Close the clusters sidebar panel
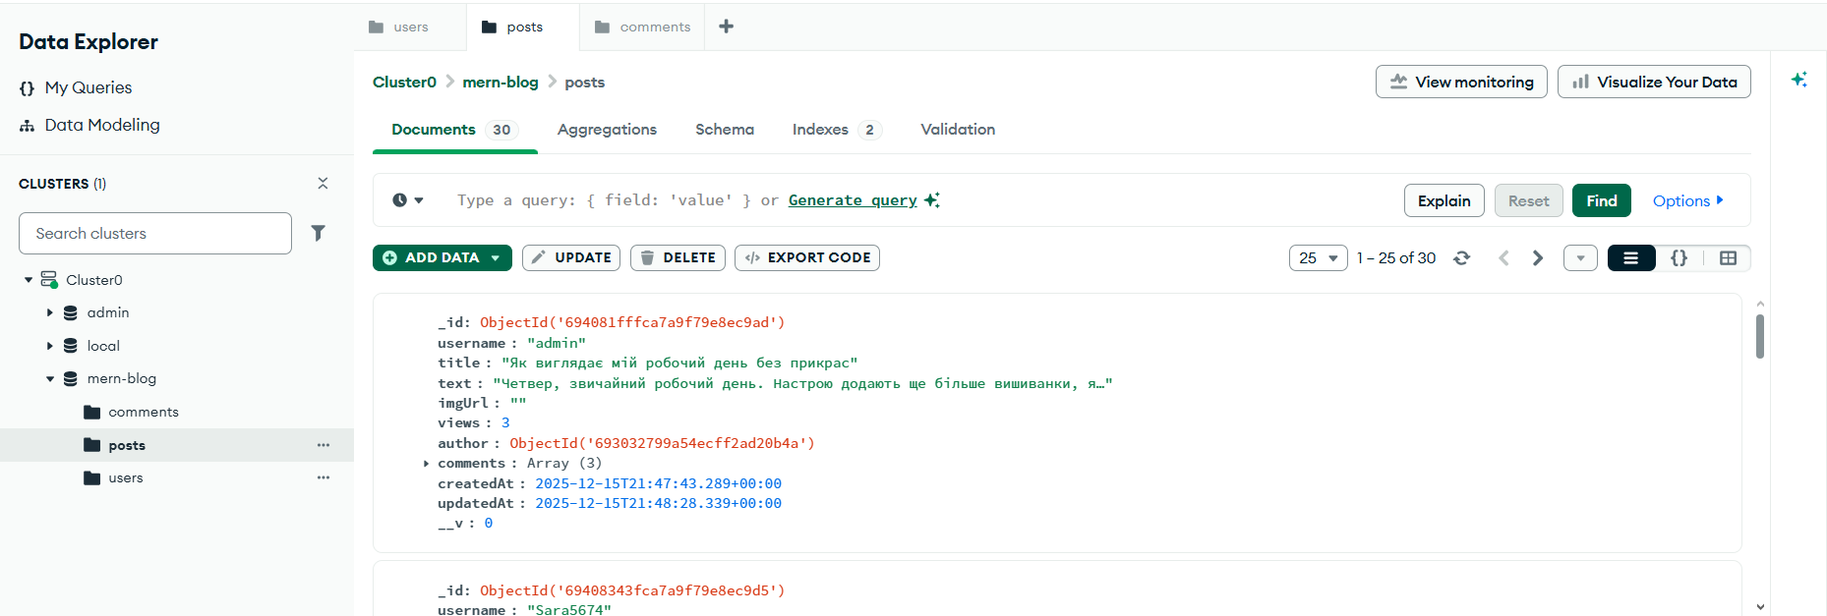1827x616 pixels. [323, 184]
